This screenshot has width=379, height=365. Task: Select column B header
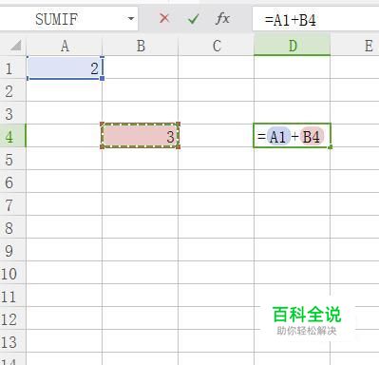(141, 46)
